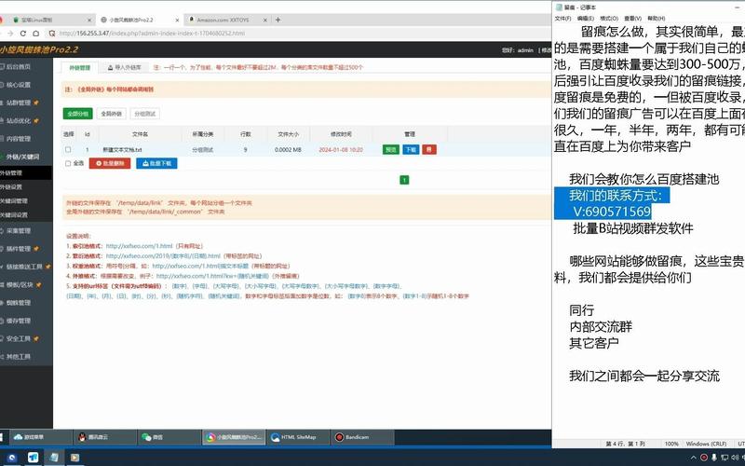Click the 批量B站视频群发软件 line in Notepad
745x466 pixels.
click(x=633, y=228)
